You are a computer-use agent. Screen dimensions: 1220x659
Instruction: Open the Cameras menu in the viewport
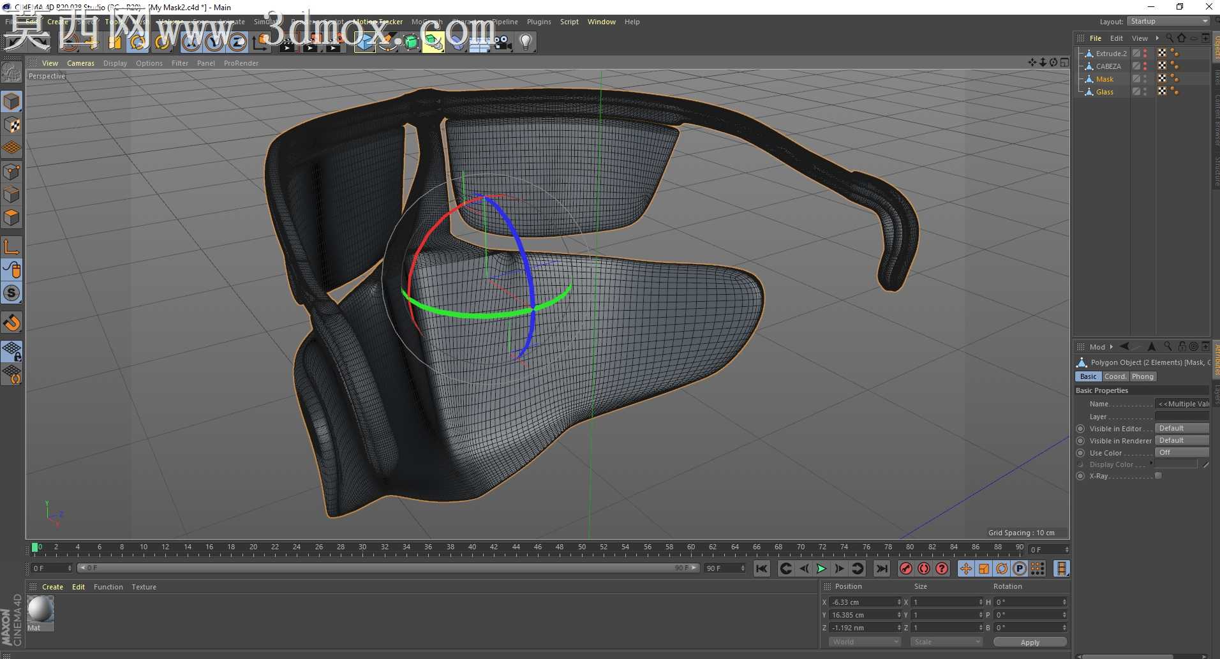tap(80, 63)
